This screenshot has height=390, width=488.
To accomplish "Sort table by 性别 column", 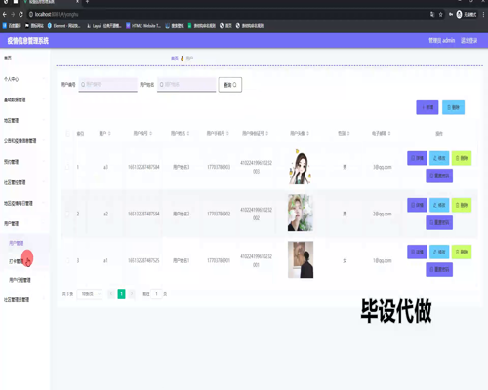I will pyautogui.click(x=348, y=133).
